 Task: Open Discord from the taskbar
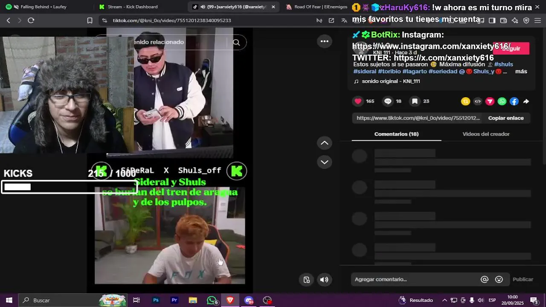tap(249, 300)
